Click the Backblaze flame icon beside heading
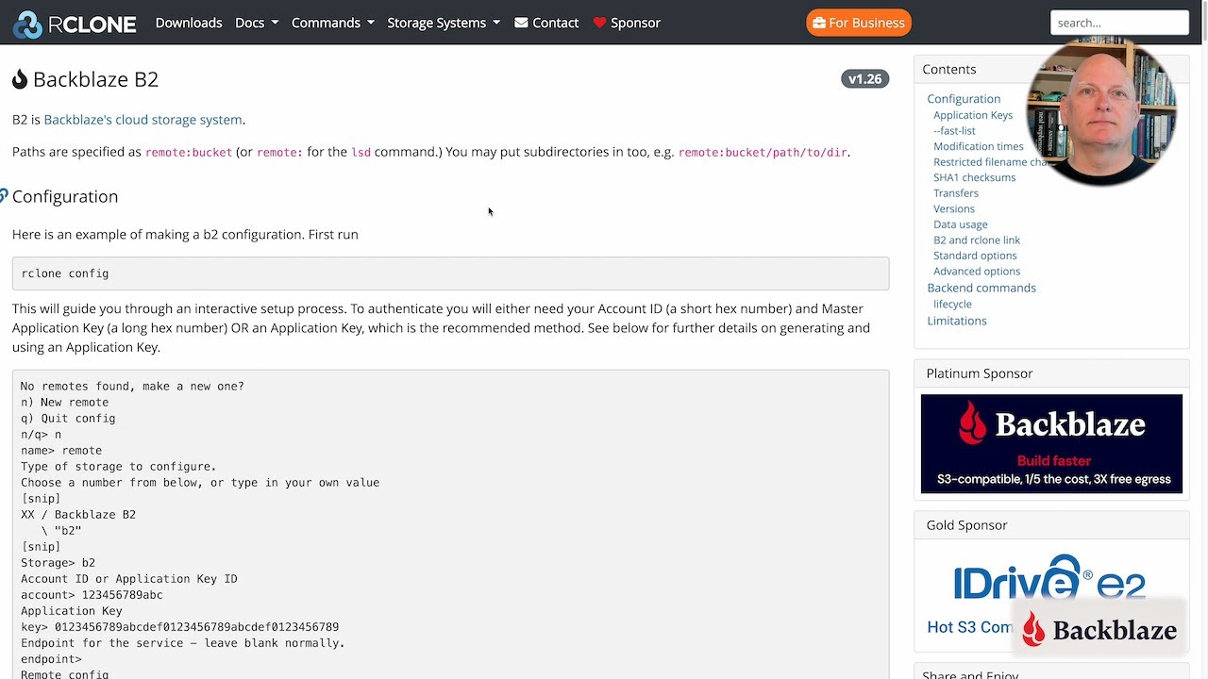The width and height of the screenshot is (1208, 679). coord(20,79)
